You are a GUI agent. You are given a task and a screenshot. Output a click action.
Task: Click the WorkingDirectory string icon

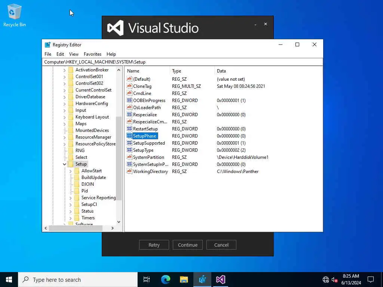[129, 171]
